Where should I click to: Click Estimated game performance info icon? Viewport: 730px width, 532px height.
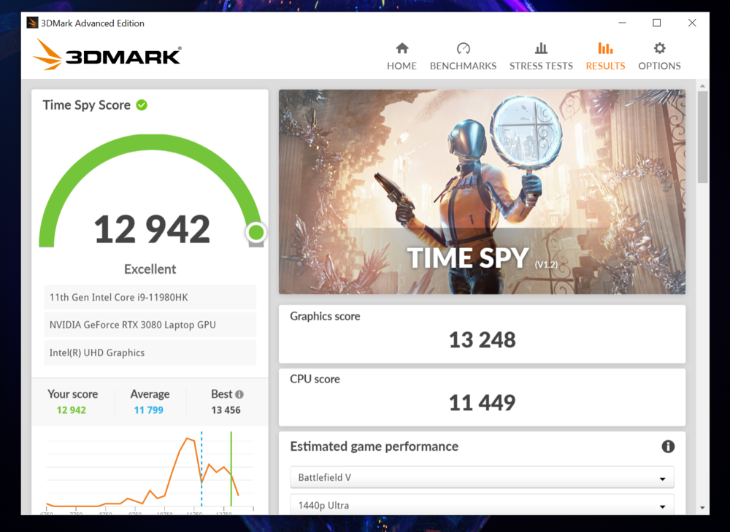pos(667,447)
